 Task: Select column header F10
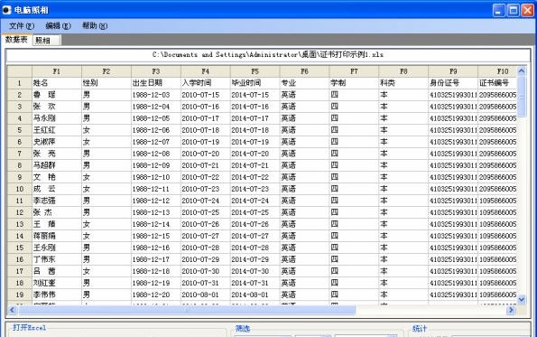(x=497, y=71)
